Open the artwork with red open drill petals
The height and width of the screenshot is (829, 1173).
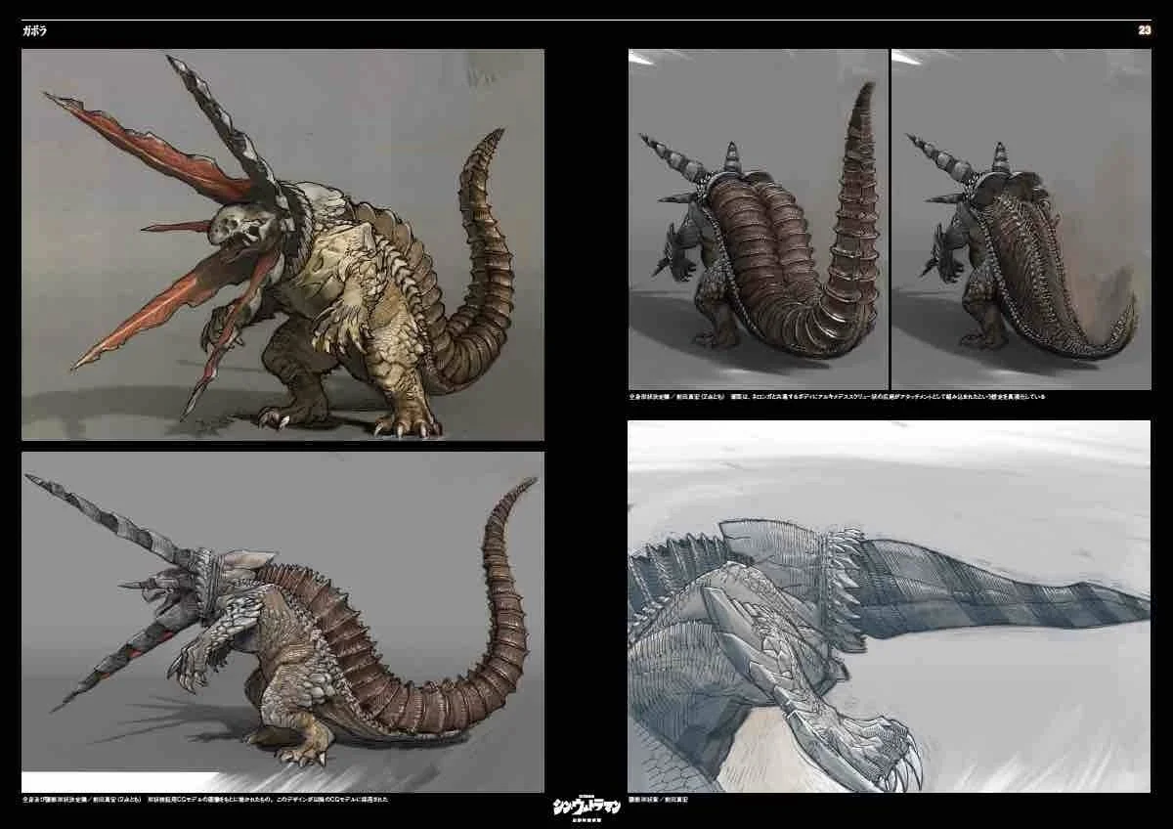tap(282, 244)
